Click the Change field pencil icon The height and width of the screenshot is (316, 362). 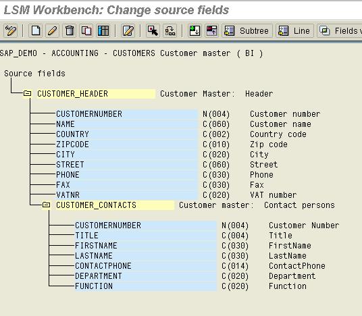(x=53, y=30)
